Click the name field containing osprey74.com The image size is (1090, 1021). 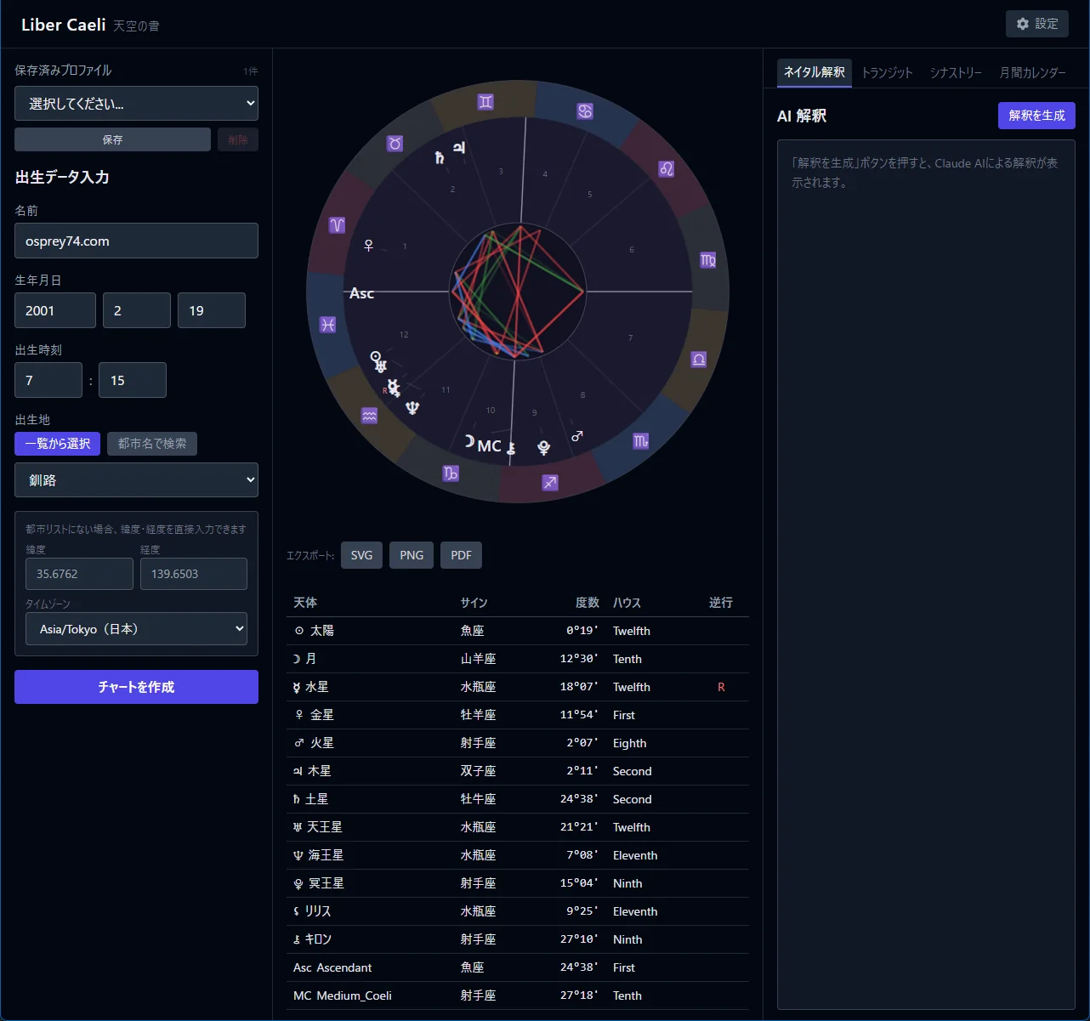tap(136, 241)
